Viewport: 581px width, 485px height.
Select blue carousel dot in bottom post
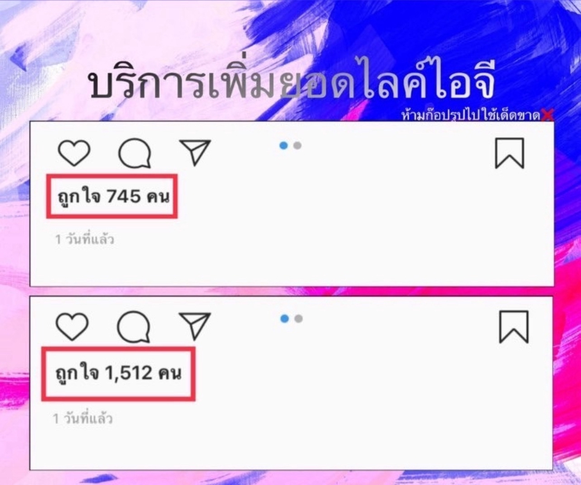284,318
